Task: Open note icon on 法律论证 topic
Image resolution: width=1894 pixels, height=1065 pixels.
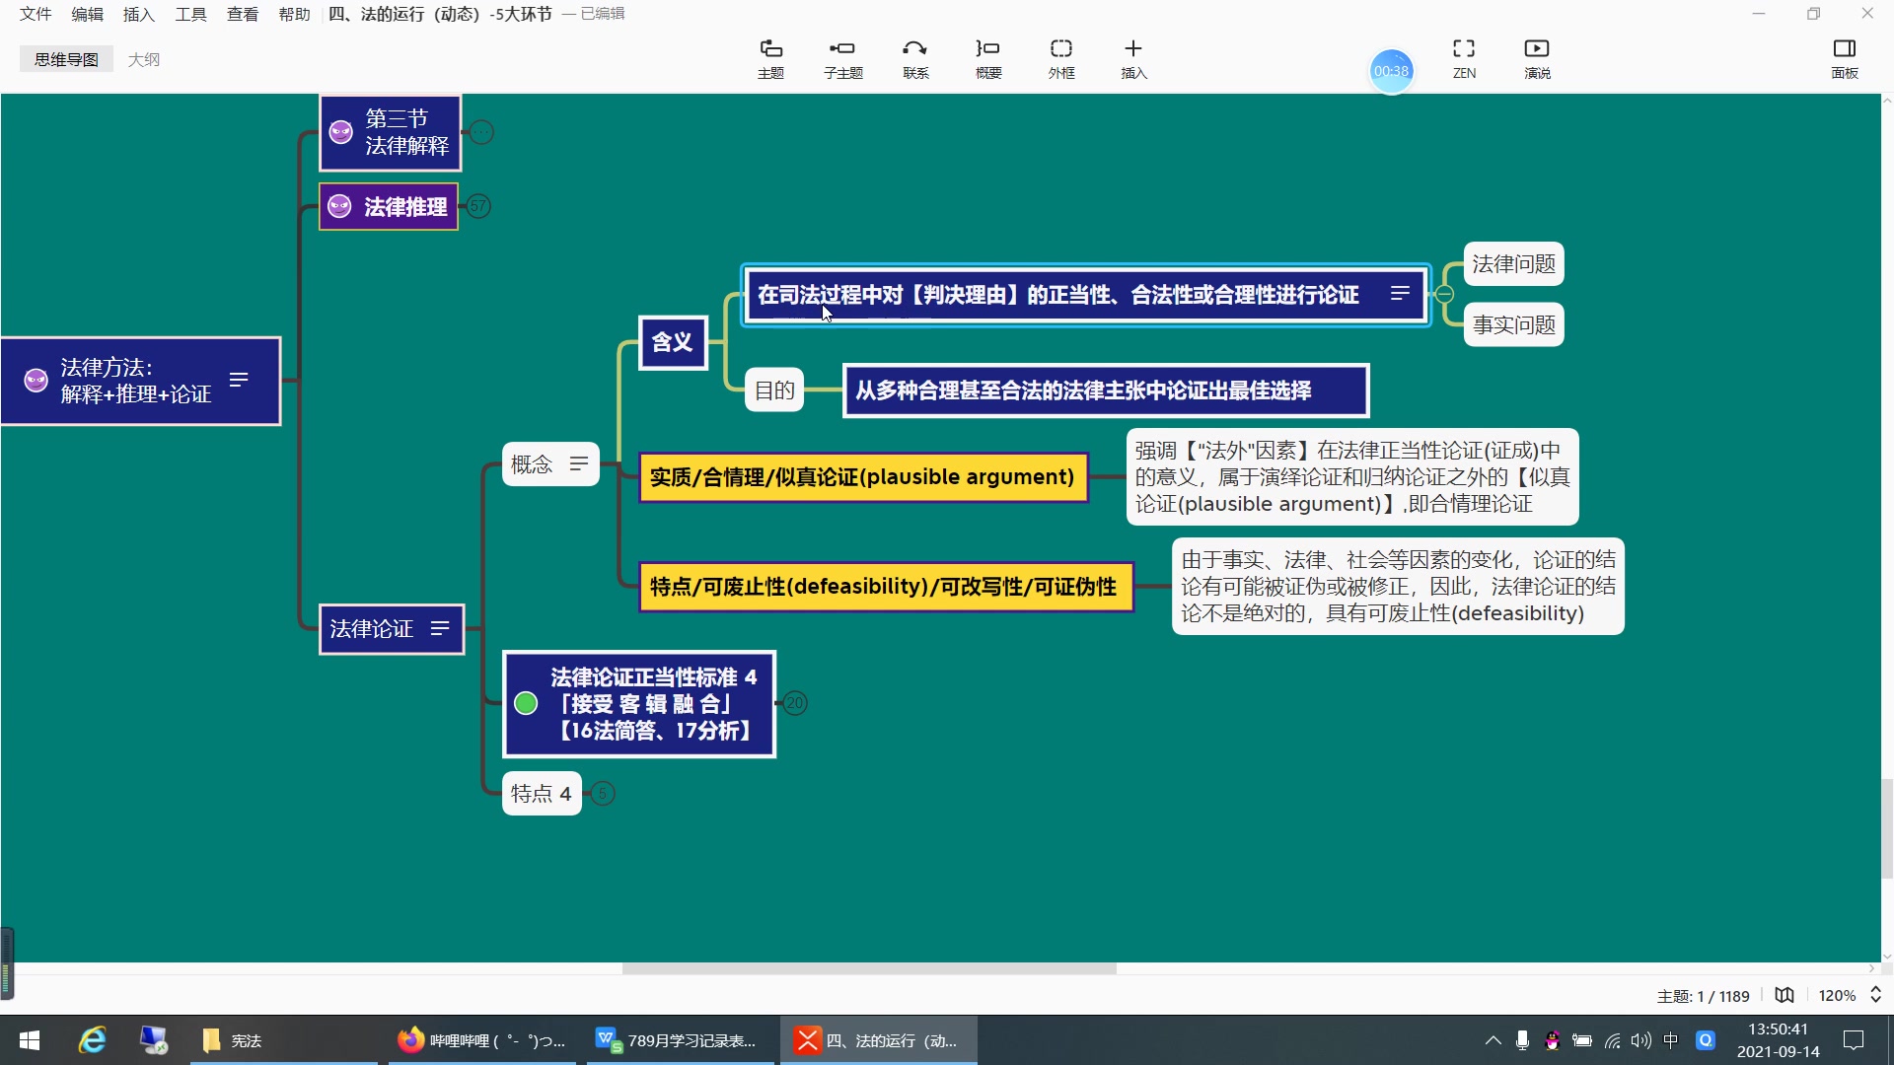Action: point(440,628)
